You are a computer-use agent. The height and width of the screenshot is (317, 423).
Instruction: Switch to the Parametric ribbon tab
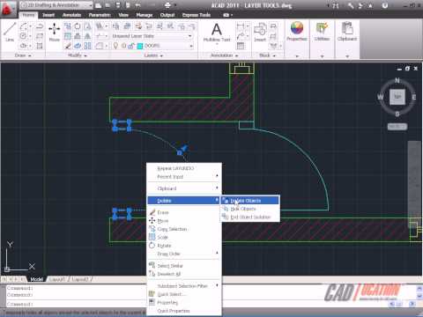coord(100,15)
